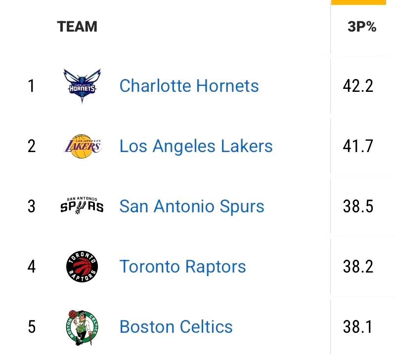Sort by the 3P% column header
The width and height of the screenshot is (396, 355).
tap(362, 27)
